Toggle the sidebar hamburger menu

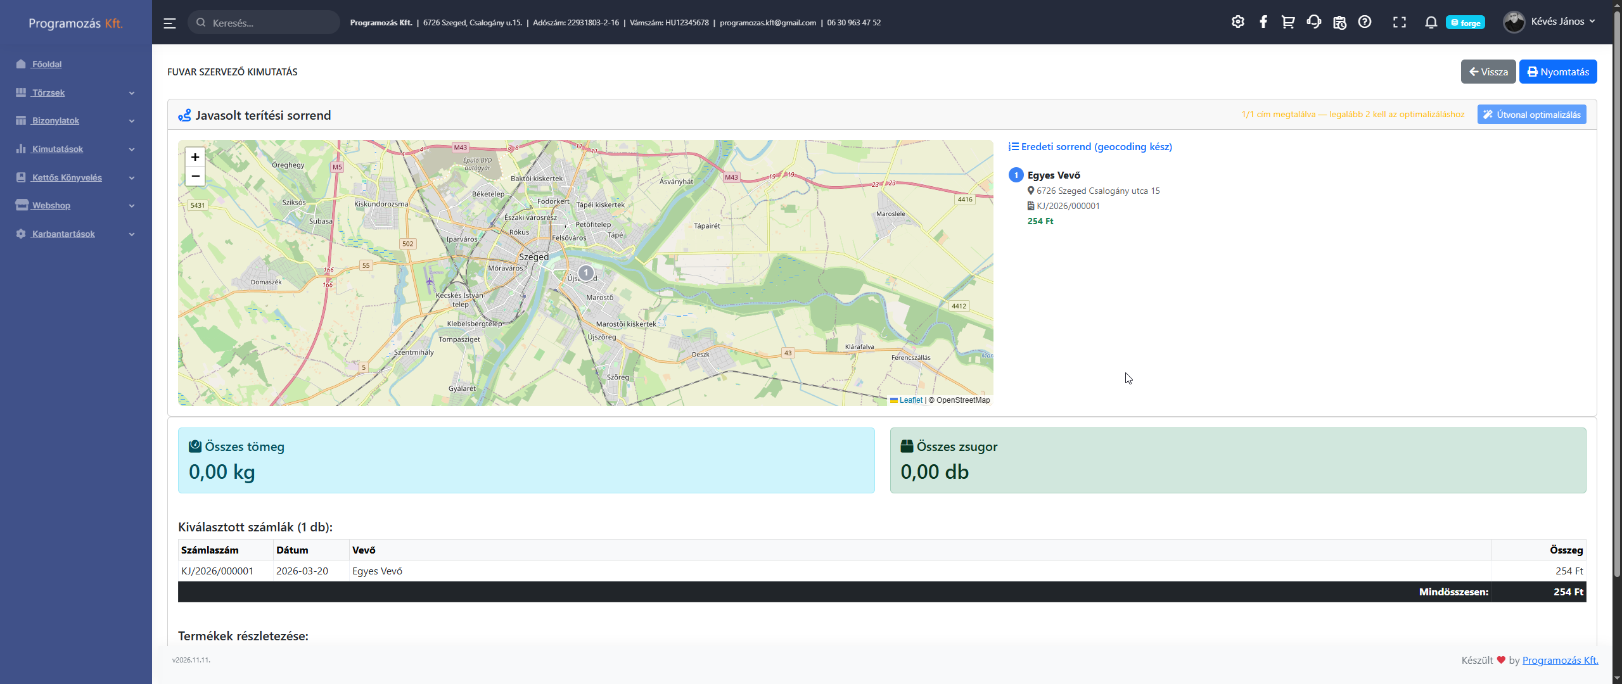[x=169, y=23]
